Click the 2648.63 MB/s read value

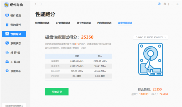click(77, 61)
